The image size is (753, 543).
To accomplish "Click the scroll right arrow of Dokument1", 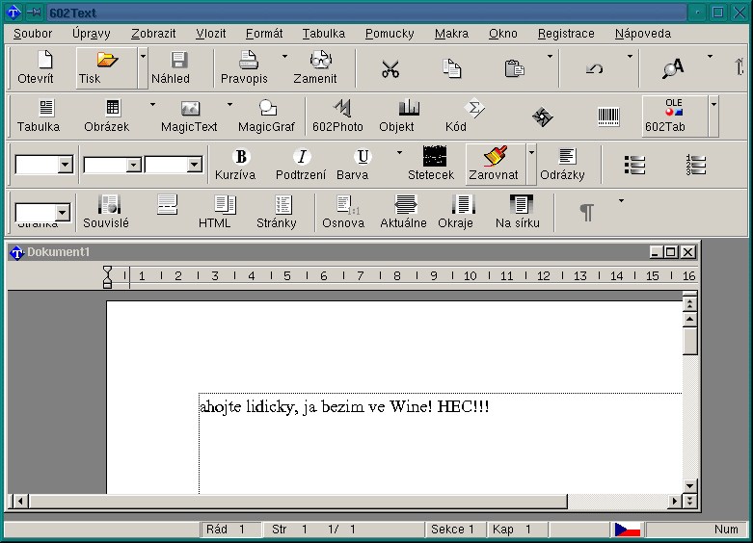I will tap(675, 502).
